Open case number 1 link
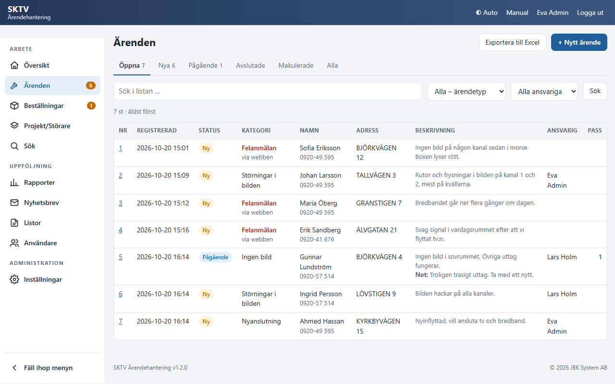Viewport: 615px width, 384px height. pos(121,148)
